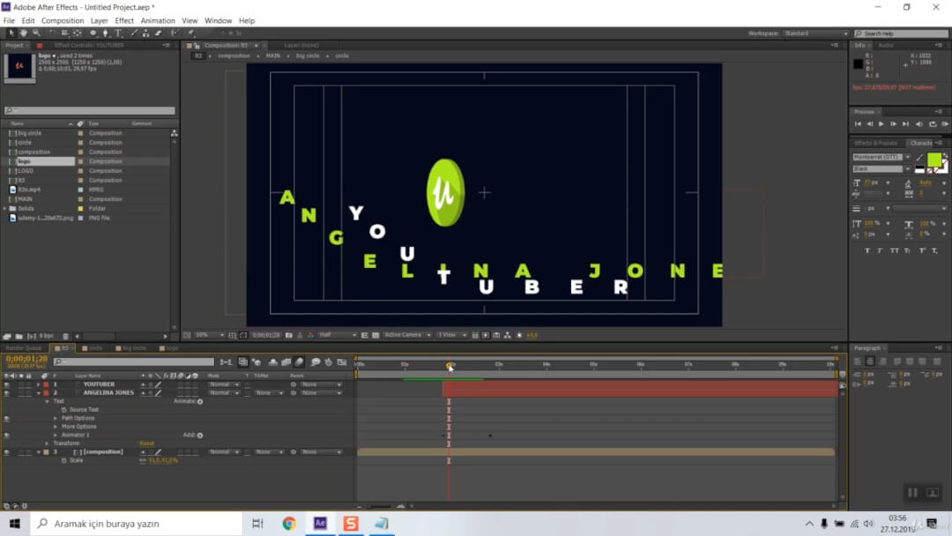Click the timeline layer search field
952x536 pixels.
tap(134, 361)
